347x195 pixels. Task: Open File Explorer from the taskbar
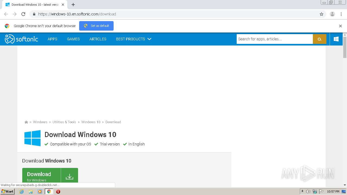[x=31, y=191]
